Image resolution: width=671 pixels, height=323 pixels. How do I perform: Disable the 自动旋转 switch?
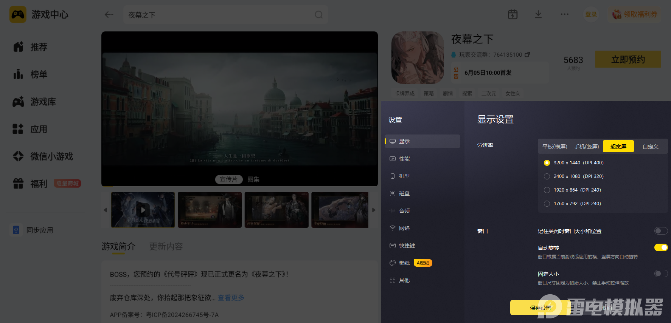[x=661, y=247]
